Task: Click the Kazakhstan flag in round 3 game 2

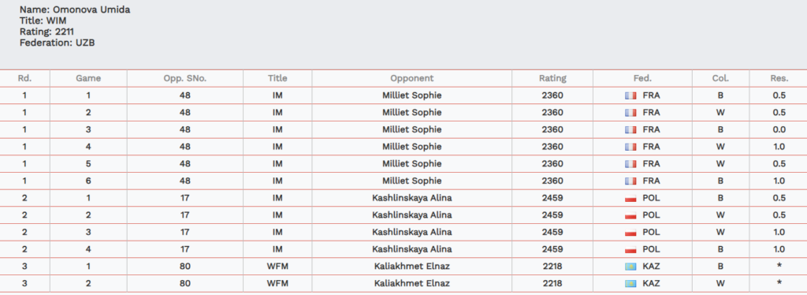Action: tap(630, 283)
